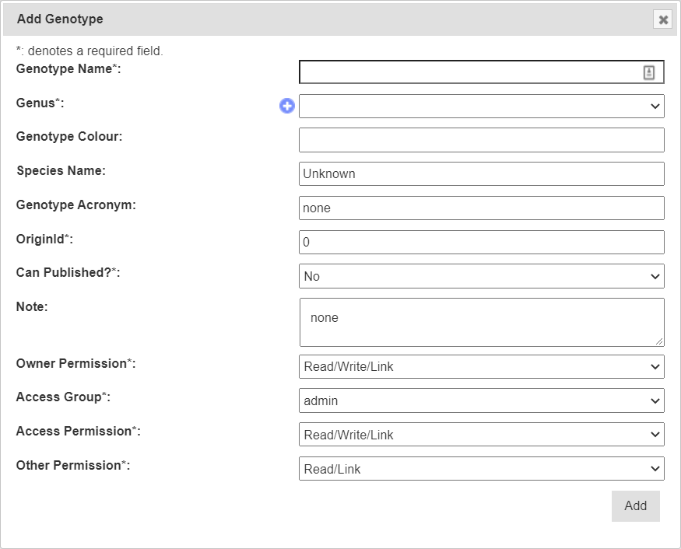Expand the Access Permission dropdown
The height and width of the screenshot is (549, 681).
click(481, 435)
